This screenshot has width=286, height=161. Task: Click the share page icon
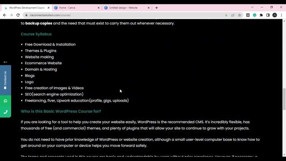(x=233, y=15)
